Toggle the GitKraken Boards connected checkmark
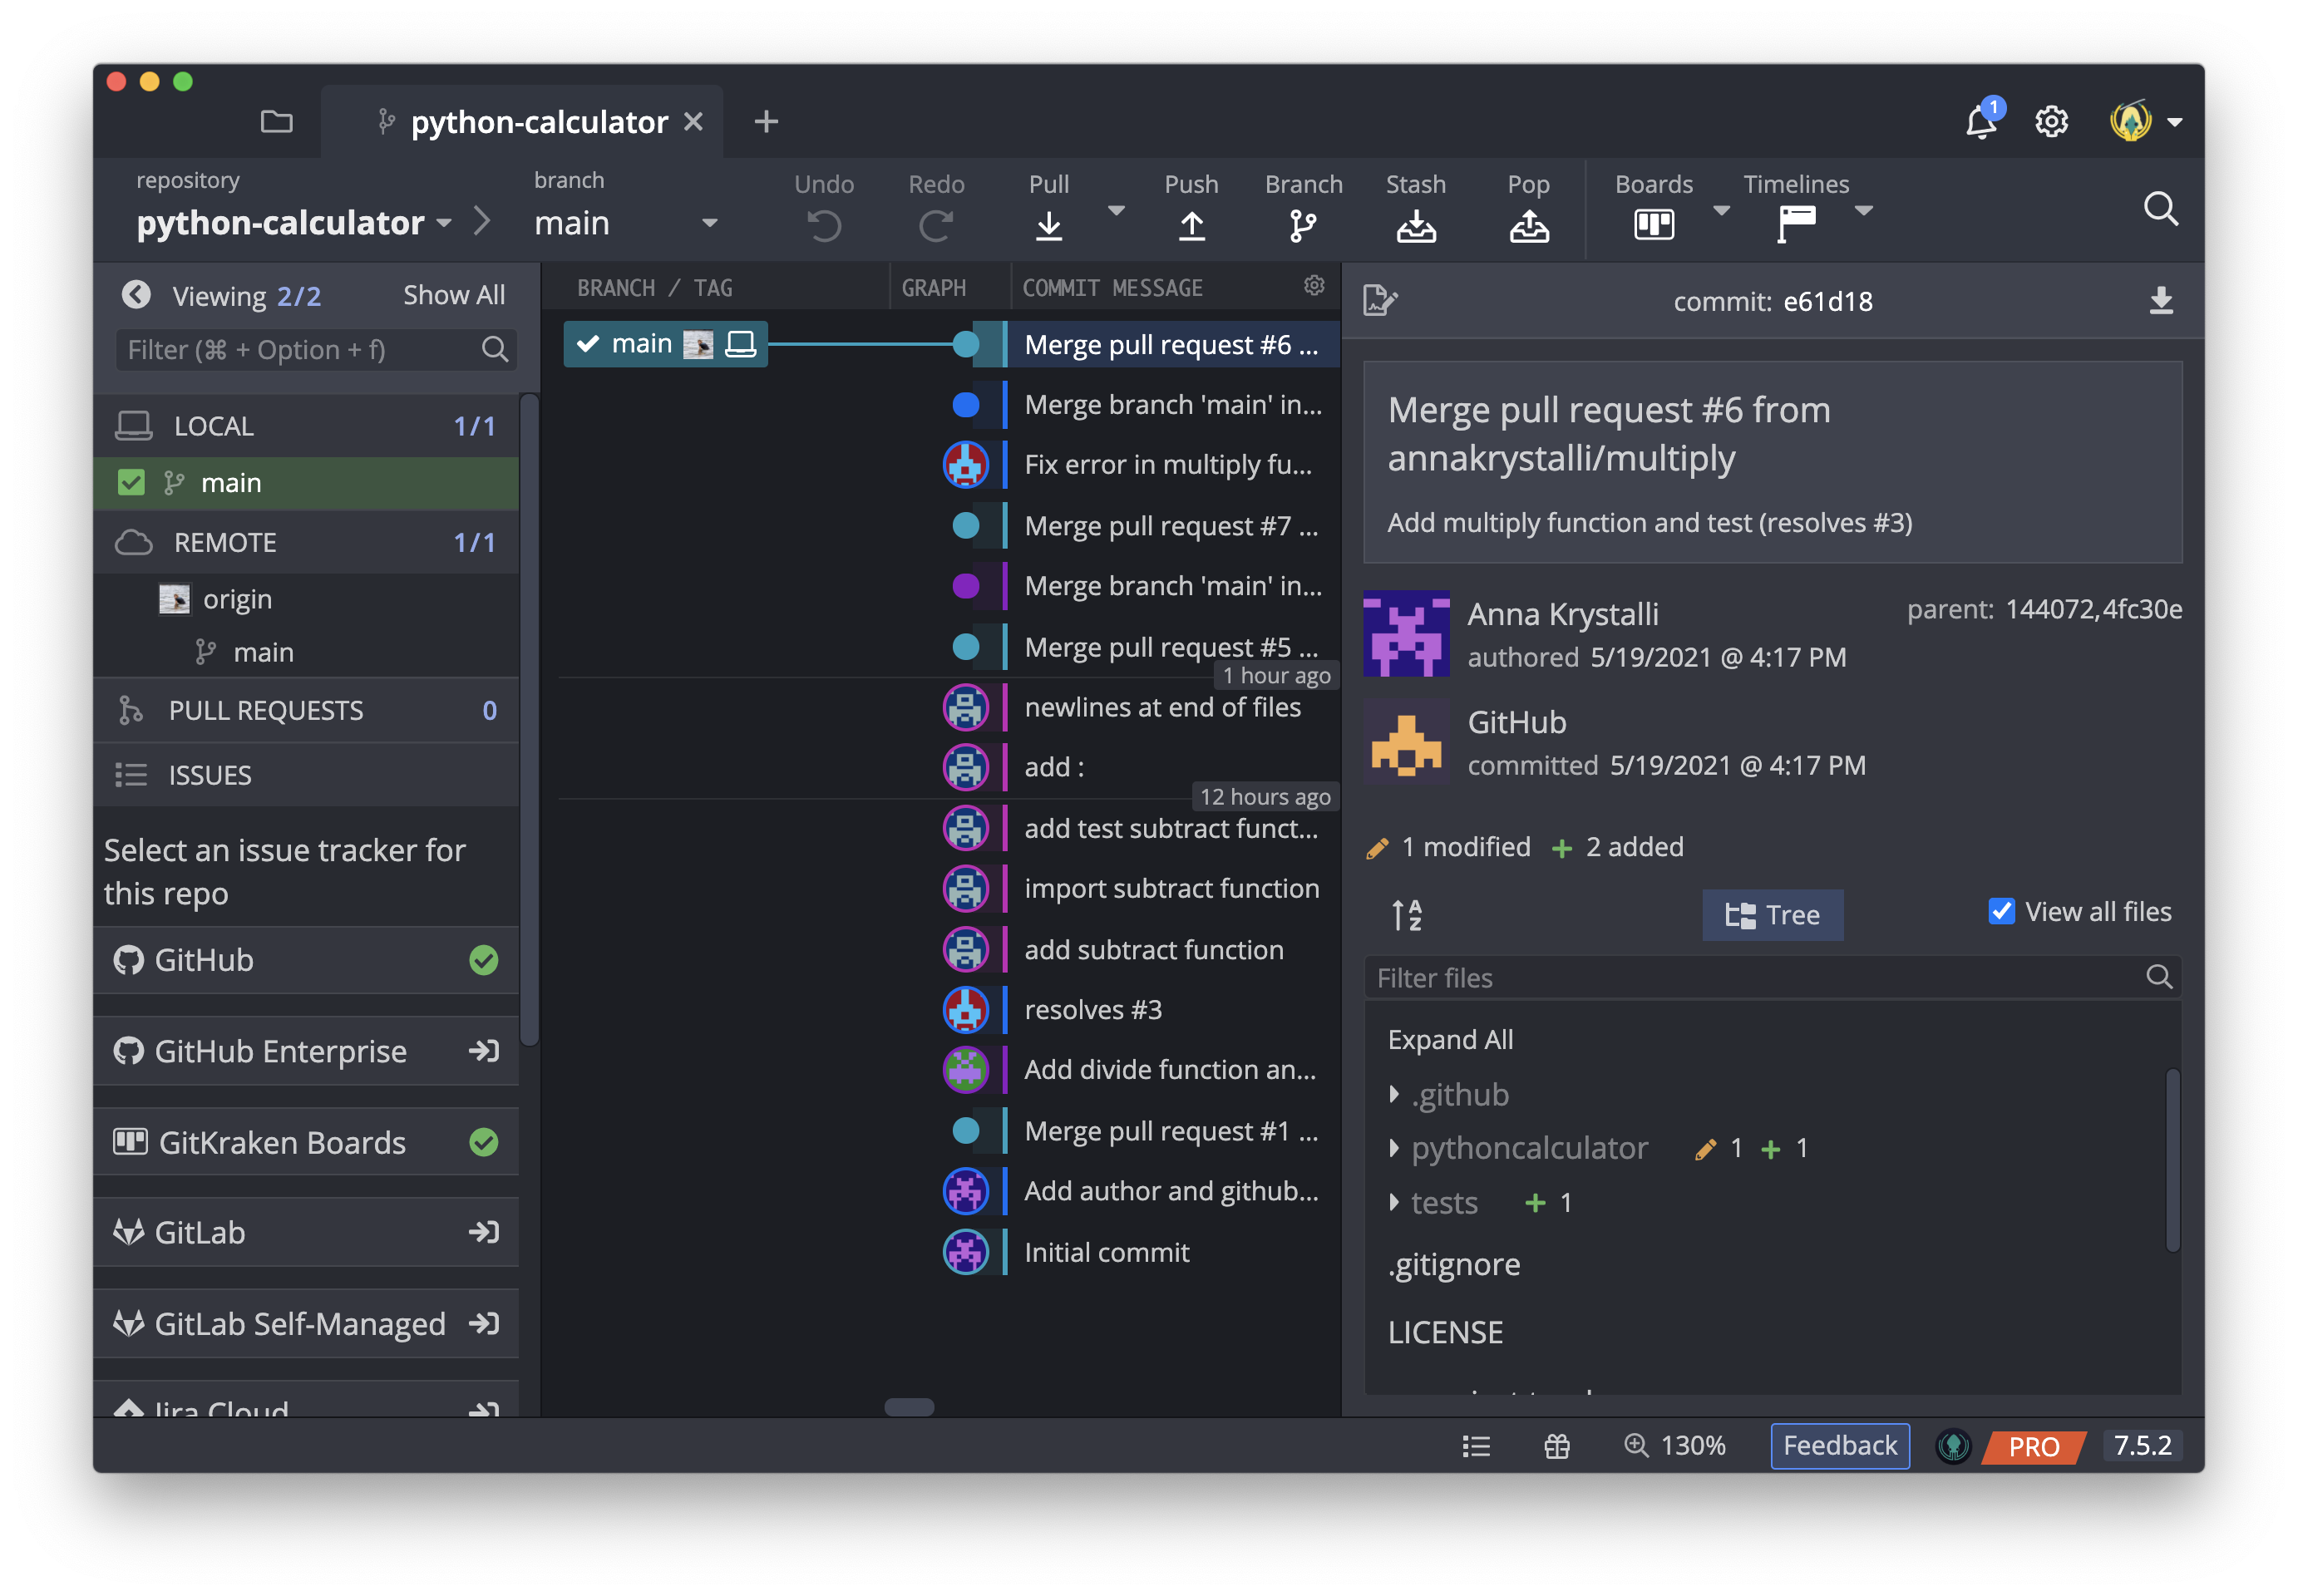Image resolution: width=2298 pixels, height=1596 pixels. pos(484,1142)
